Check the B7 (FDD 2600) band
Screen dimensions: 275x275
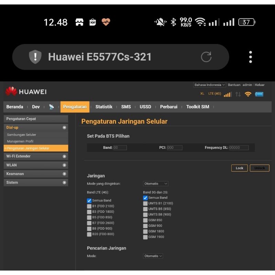[89, 223]
